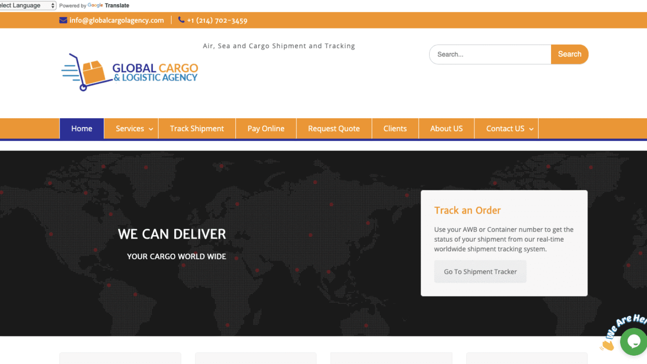This screenshot has height=364, width=647.
Task: Click Go To Shipment Tracker button
Action: coord(480,272)
